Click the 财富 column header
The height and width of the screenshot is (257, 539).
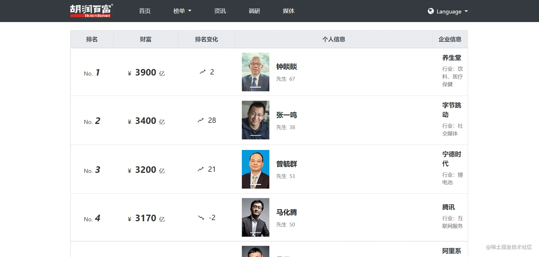pyautogui.click(x=146, y=39)
